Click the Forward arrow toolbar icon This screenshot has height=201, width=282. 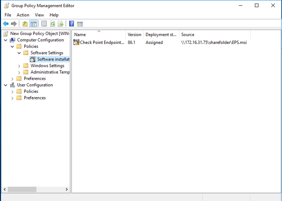pos(14,24)
